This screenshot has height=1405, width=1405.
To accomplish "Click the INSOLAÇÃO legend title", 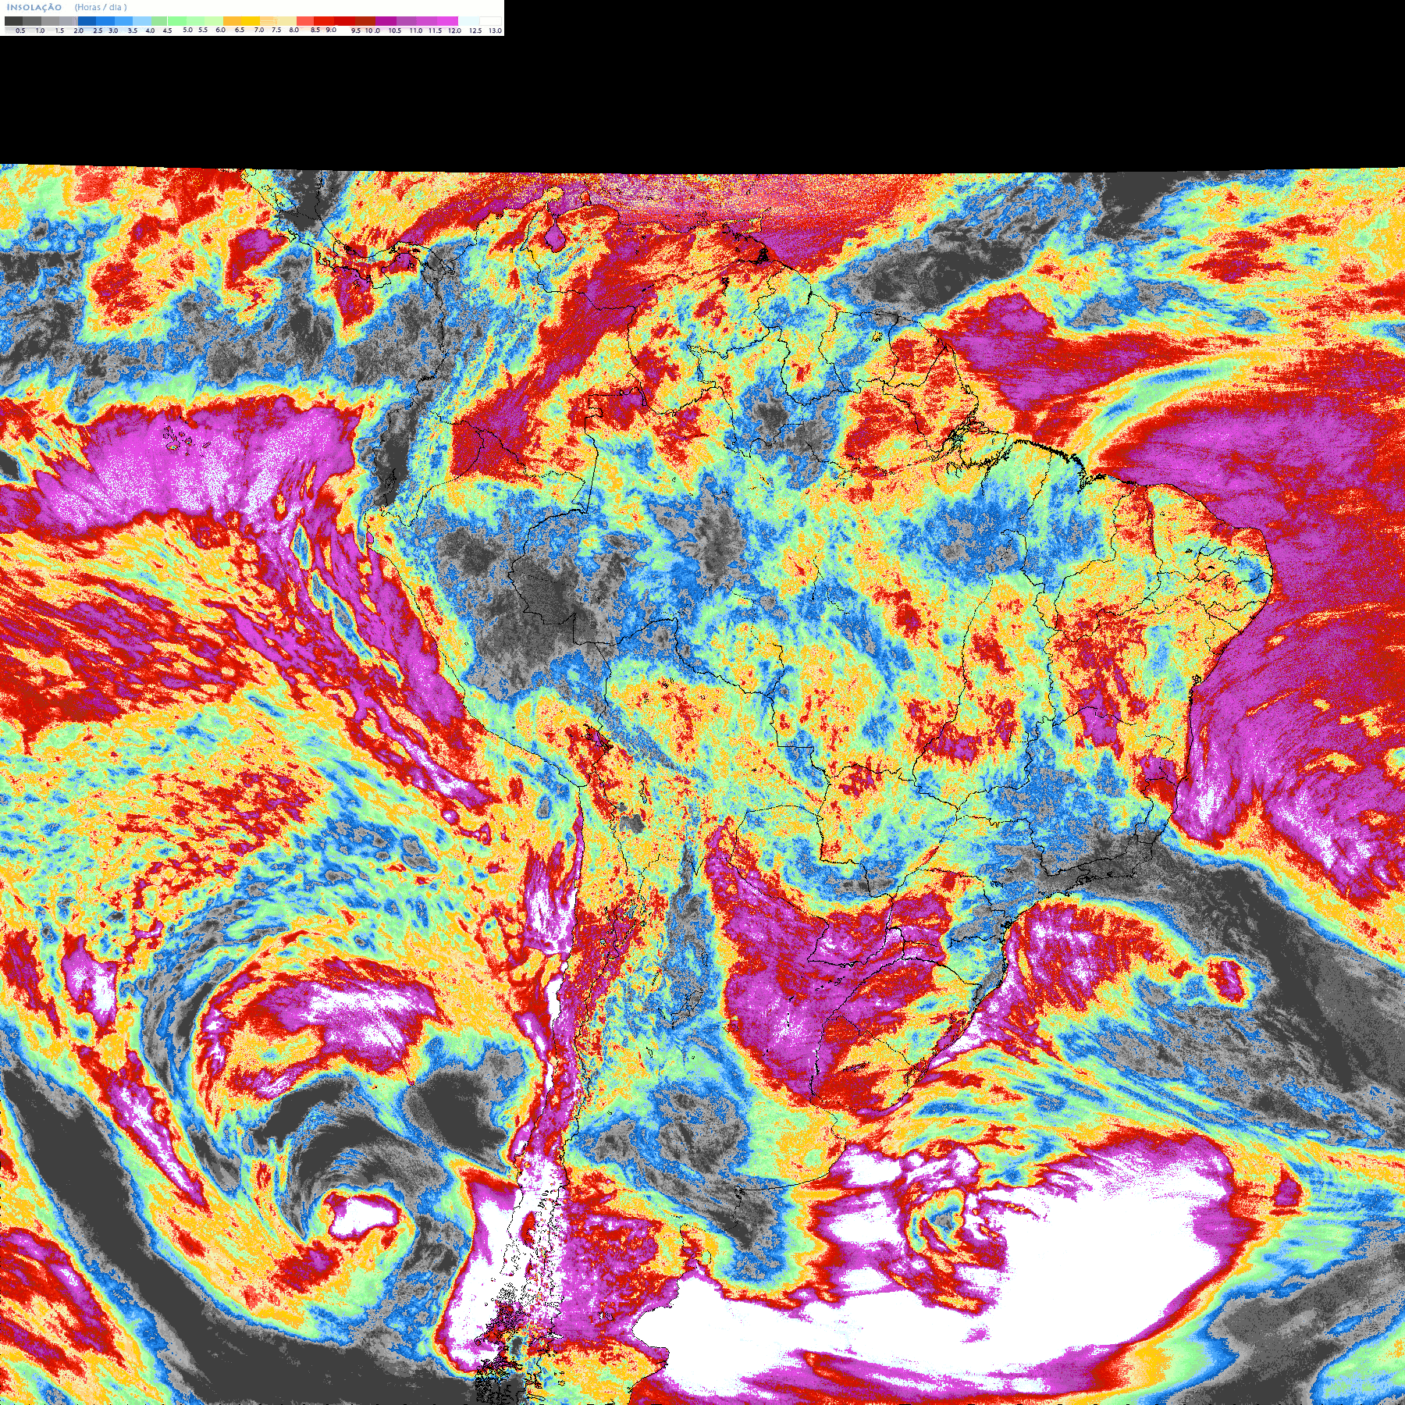I will (x=34, y=7).
